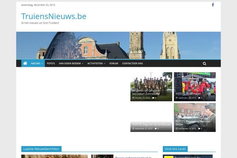
Task: Open the Forum menu item
Action: point(114,64)
